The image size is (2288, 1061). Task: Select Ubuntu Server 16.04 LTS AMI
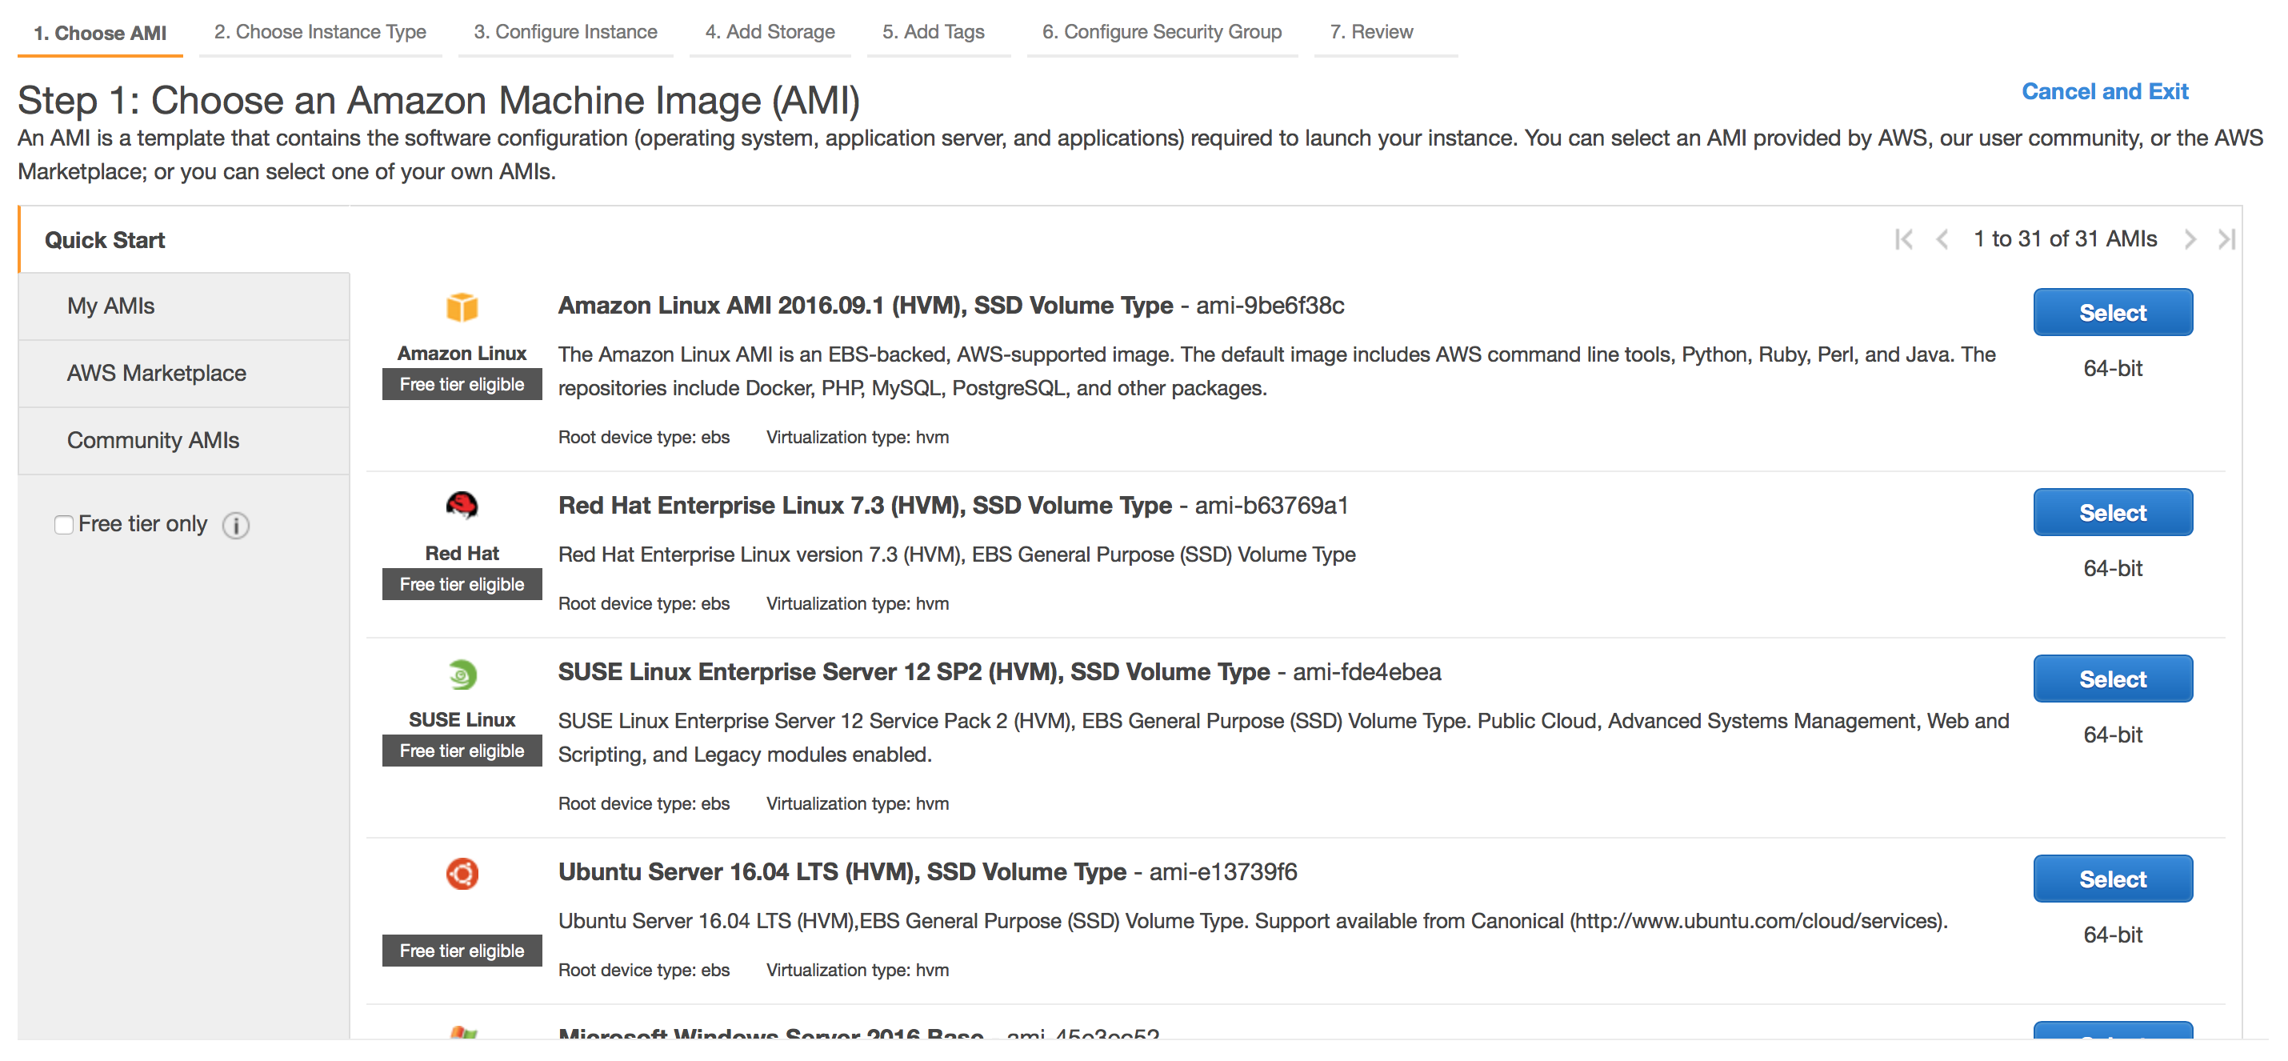[2112, 879]
